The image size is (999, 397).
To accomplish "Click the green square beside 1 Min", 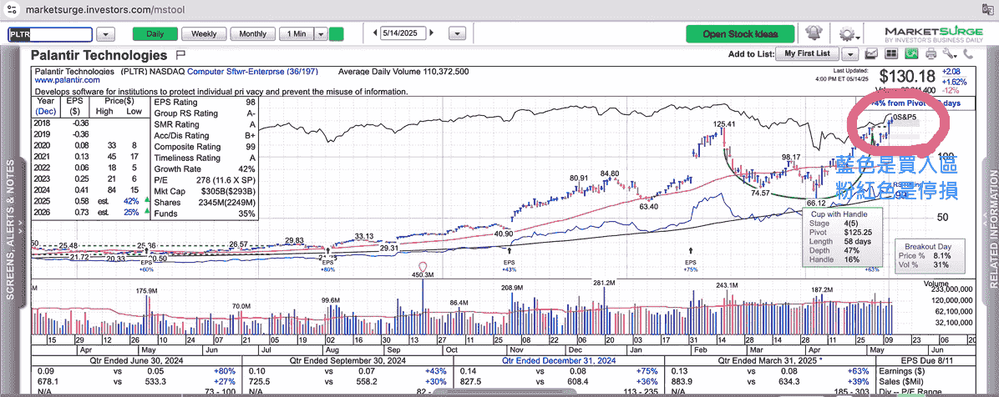I will (x=337, y=33).
